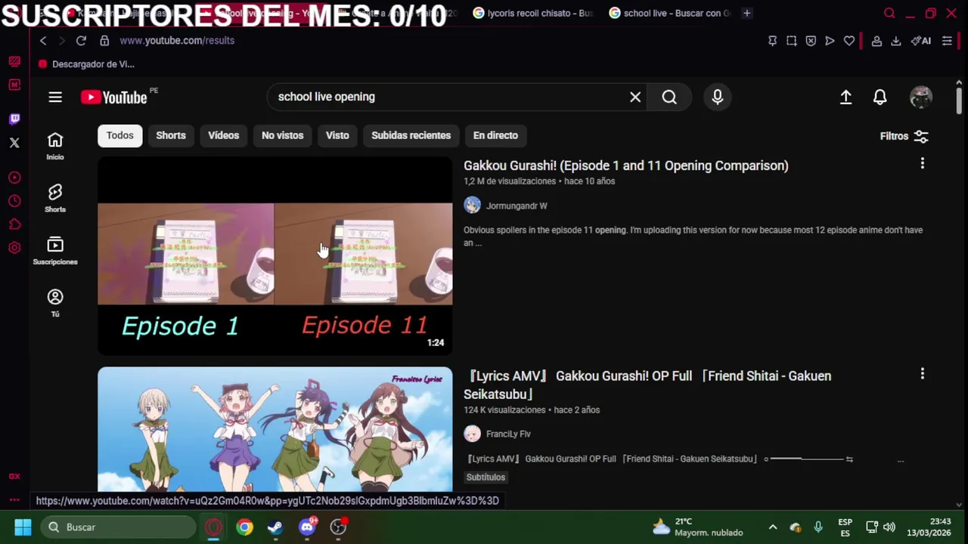Open the Opera AI assistant button
Viewport: 968px width, 544px height.
[x=921, y=41]
